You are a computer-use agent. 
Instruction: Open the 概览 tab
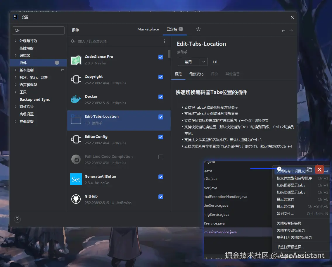coord(178,74)
